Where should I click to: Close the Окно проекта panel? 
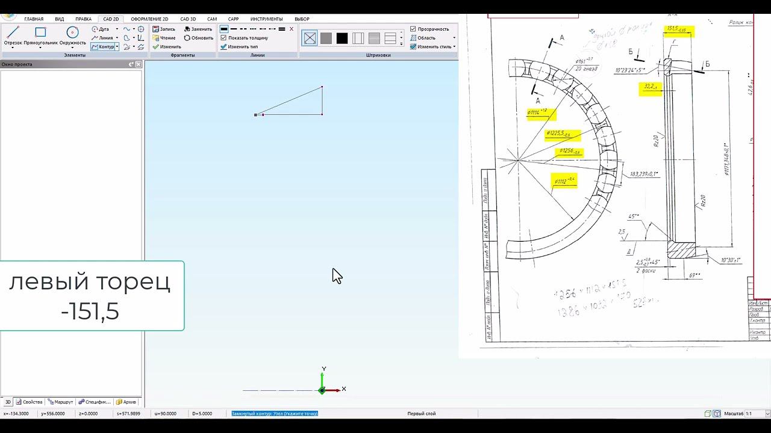139,64
